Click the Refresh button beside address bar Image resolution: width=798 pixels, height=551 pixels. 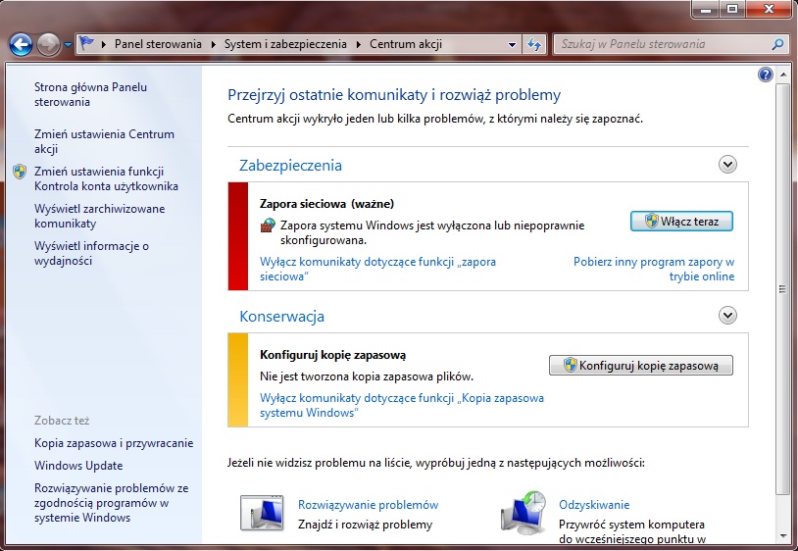(534, 45)
